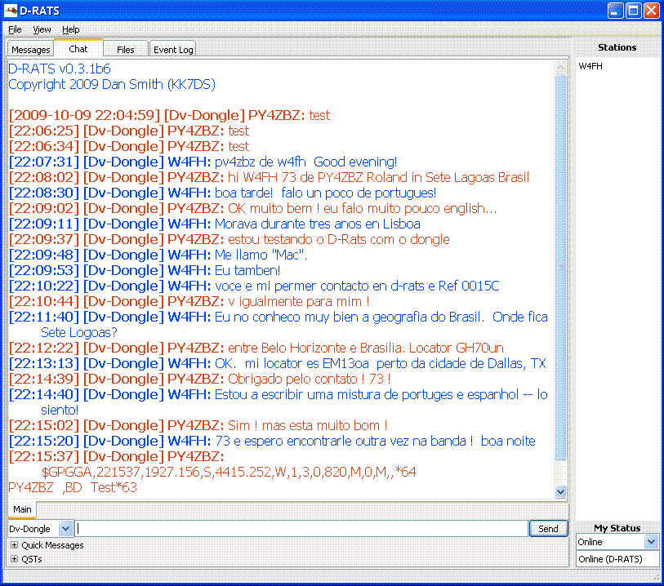Image resolution: width=664 pixels, height=586 pixels.
Task: Click message 'entre Belo Horizonte e Brasilia'
Action: 256,348
